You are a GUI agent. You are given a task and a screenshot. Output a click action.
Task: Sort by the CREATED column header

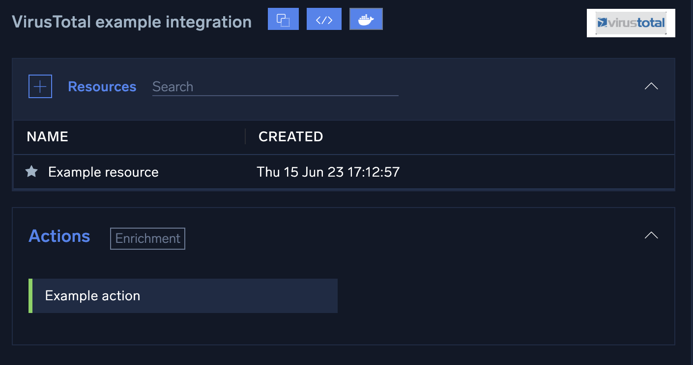pos(290,137)
